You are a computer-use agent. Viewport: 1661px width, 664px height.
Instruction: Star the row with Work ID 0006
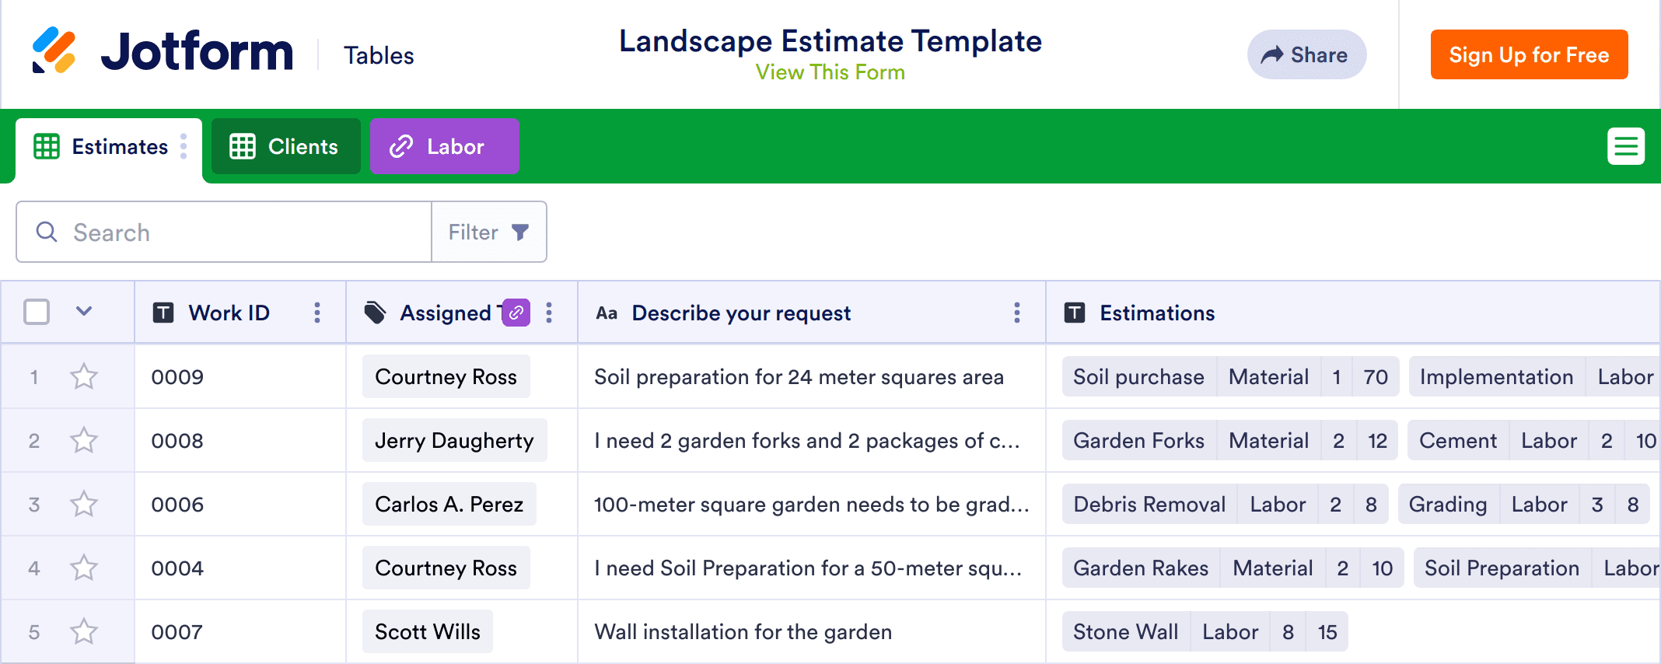click(84, 505)
